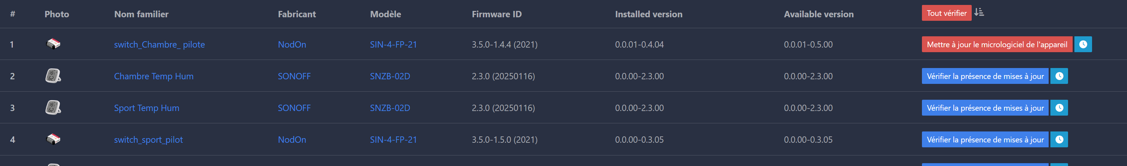Sort by the Nom familier column header

141,14
